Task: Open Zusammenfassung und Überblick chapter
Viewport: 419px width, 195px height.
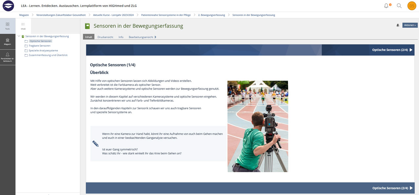Action: (48, 55)
